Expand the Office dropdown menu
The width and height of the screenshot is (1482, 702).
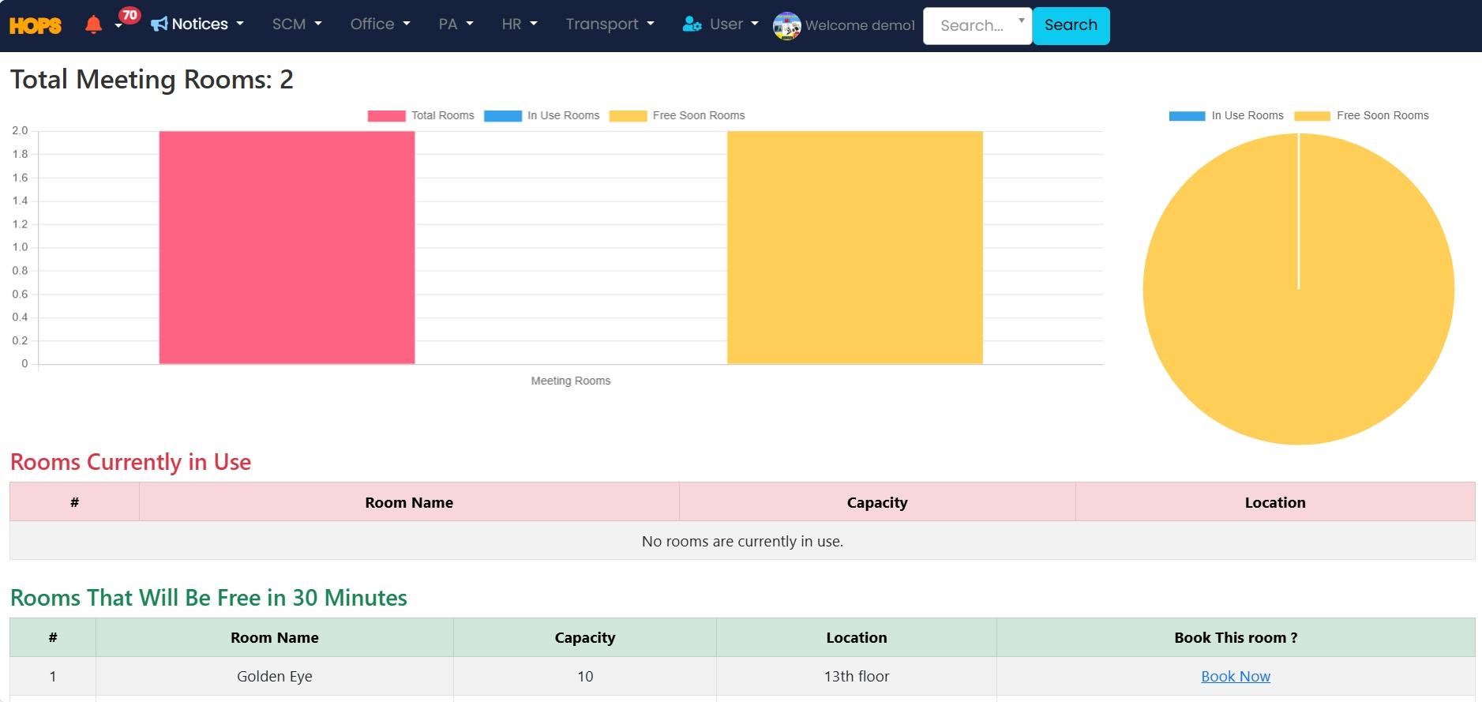380,24
